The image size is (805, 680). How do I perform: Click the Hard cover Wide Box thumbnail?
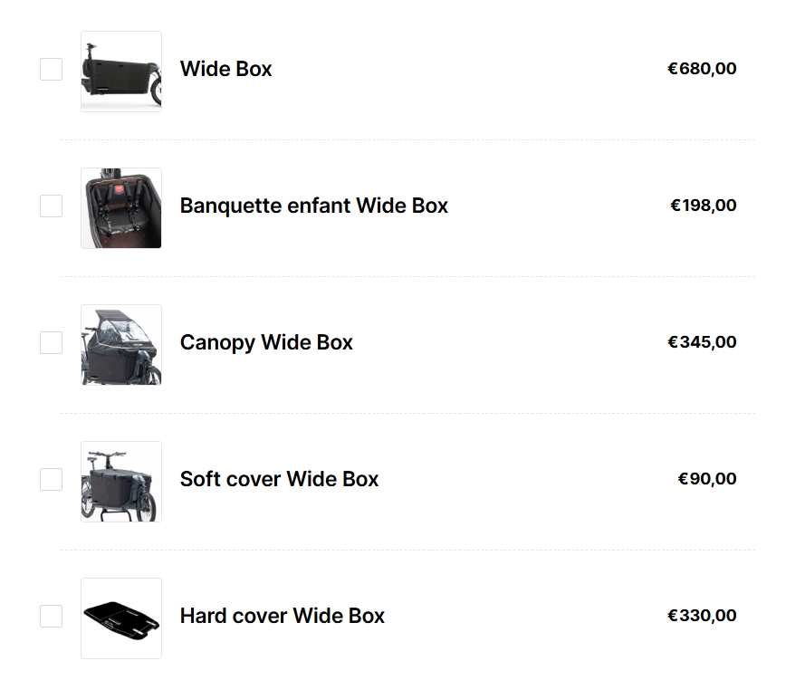coord(121,618)
